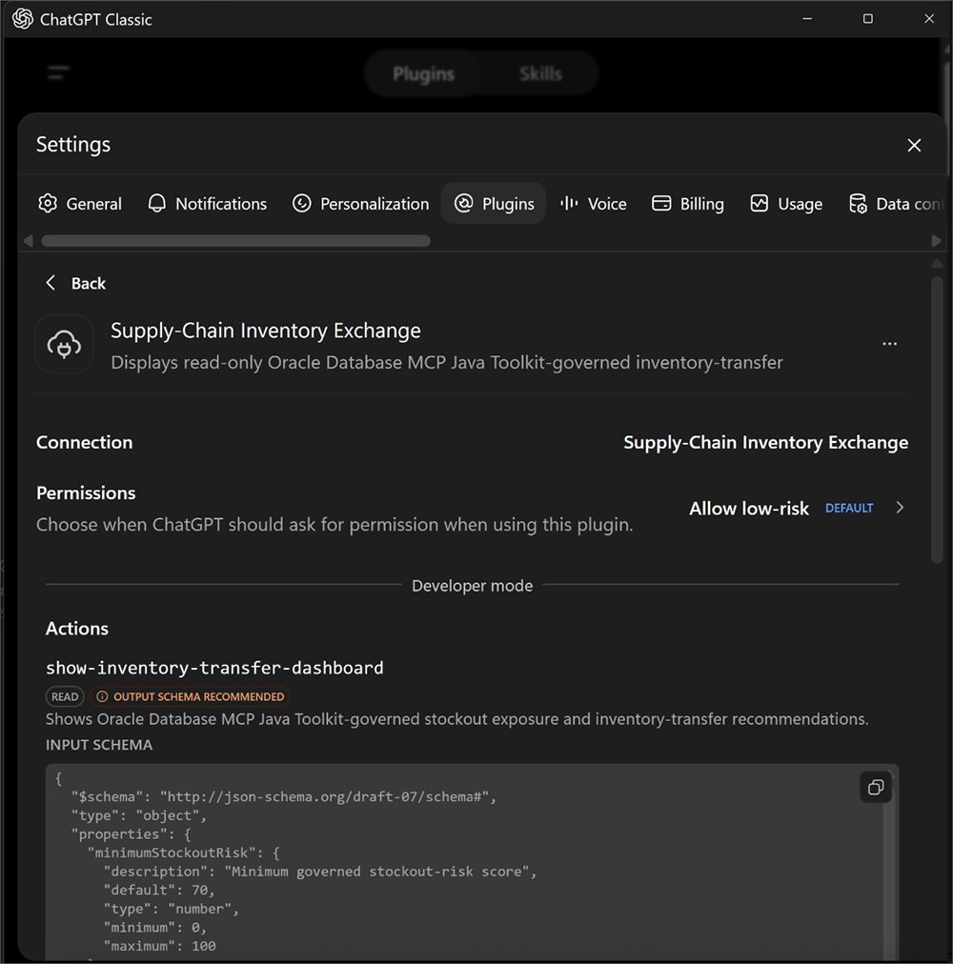Select the Plugins settings tab

494,204
